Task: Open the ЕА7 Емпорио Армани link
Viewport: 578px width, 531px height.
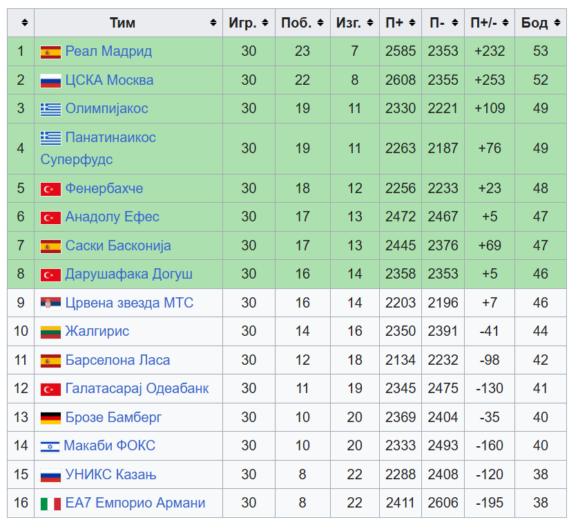Action: click(x=135, y=503)
